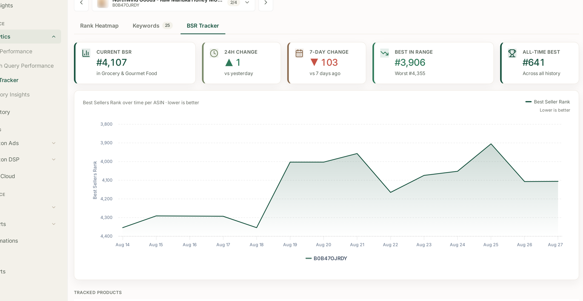Click the Aug 22 x-axis label
The height and width of the screenshot is (301, 583).
tap(390, 245)
